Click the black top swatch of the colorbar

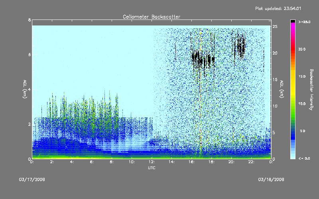tap(293, 21)
